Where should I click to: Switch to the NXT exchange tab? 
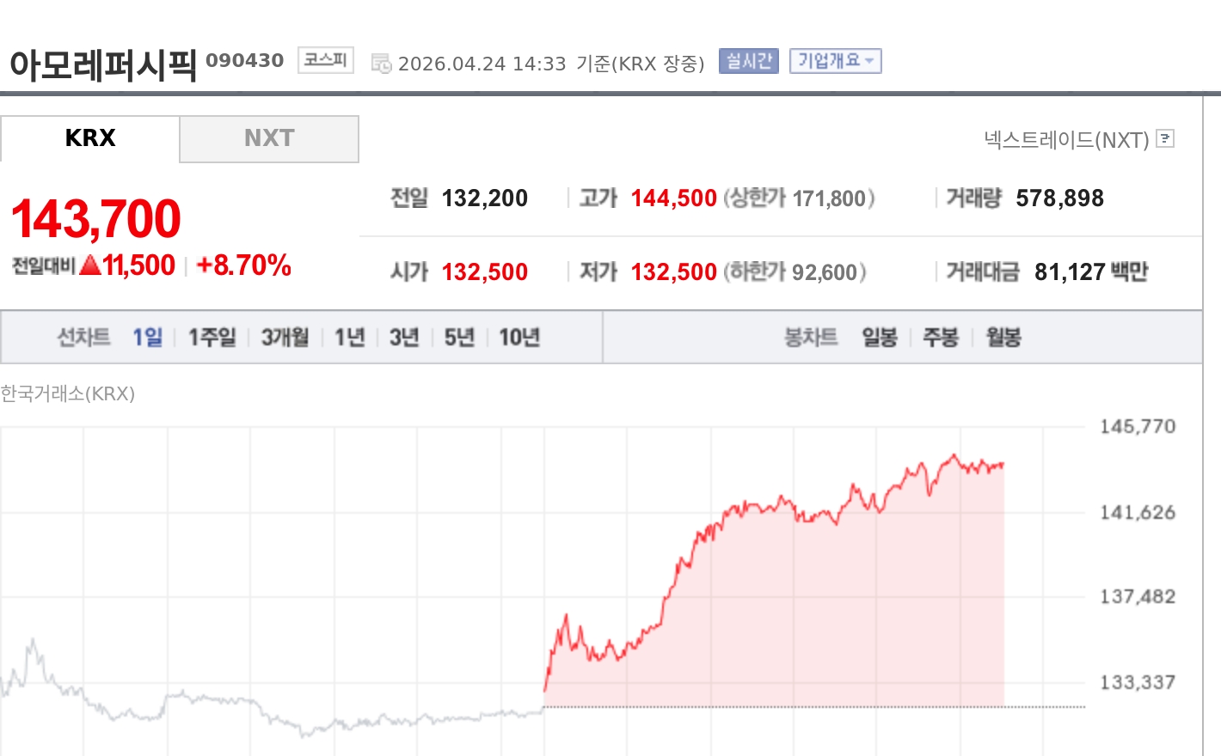268,138
